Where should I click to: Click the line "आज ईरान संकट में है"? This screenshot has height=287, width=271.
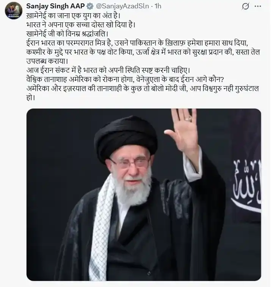point(108,70)
